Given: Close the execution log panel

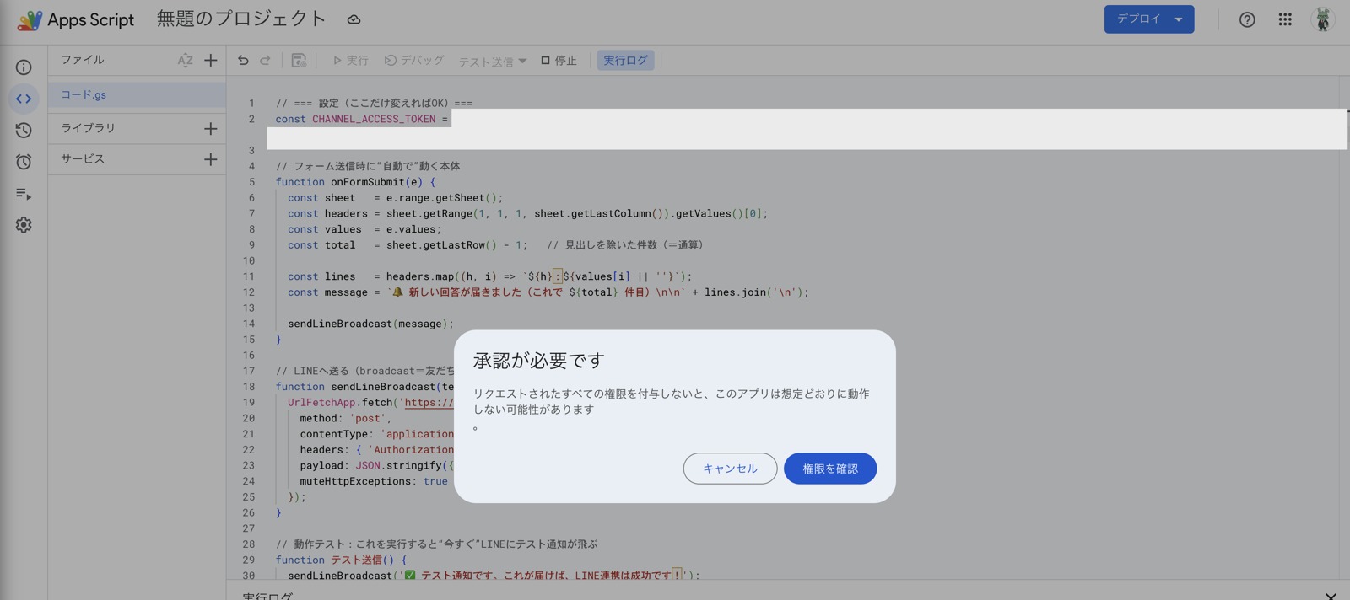Looking at the screenshot, I should 1331,596.
